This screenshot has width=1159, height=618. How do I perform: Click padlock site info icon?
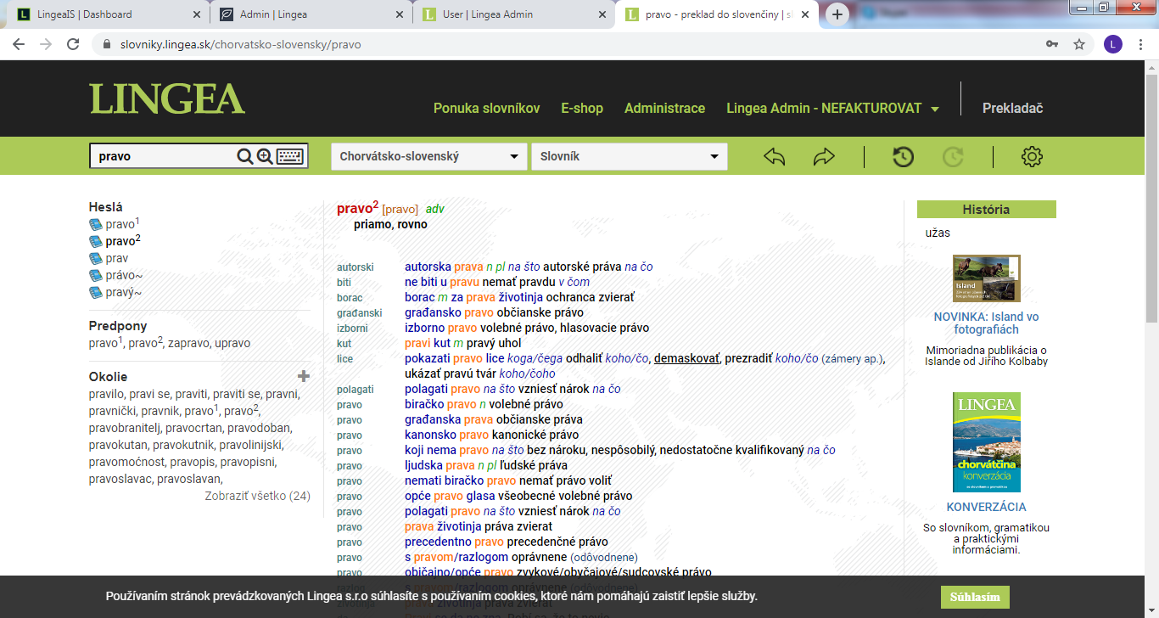coord(106,44)
